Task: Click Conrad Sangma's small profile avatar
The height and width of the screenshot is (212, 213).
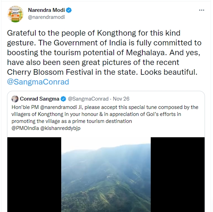Action: coord(15,99)
